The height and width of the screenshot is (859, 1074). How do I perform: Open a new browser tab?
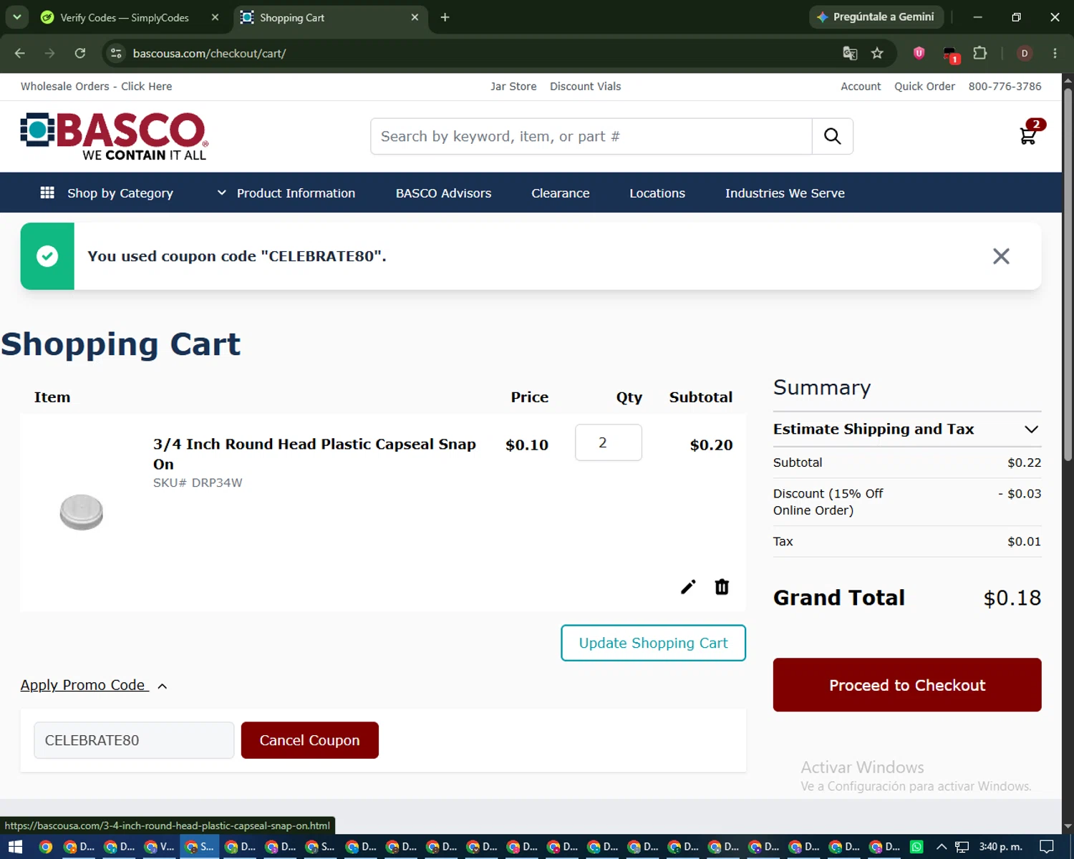click(445, 17)
